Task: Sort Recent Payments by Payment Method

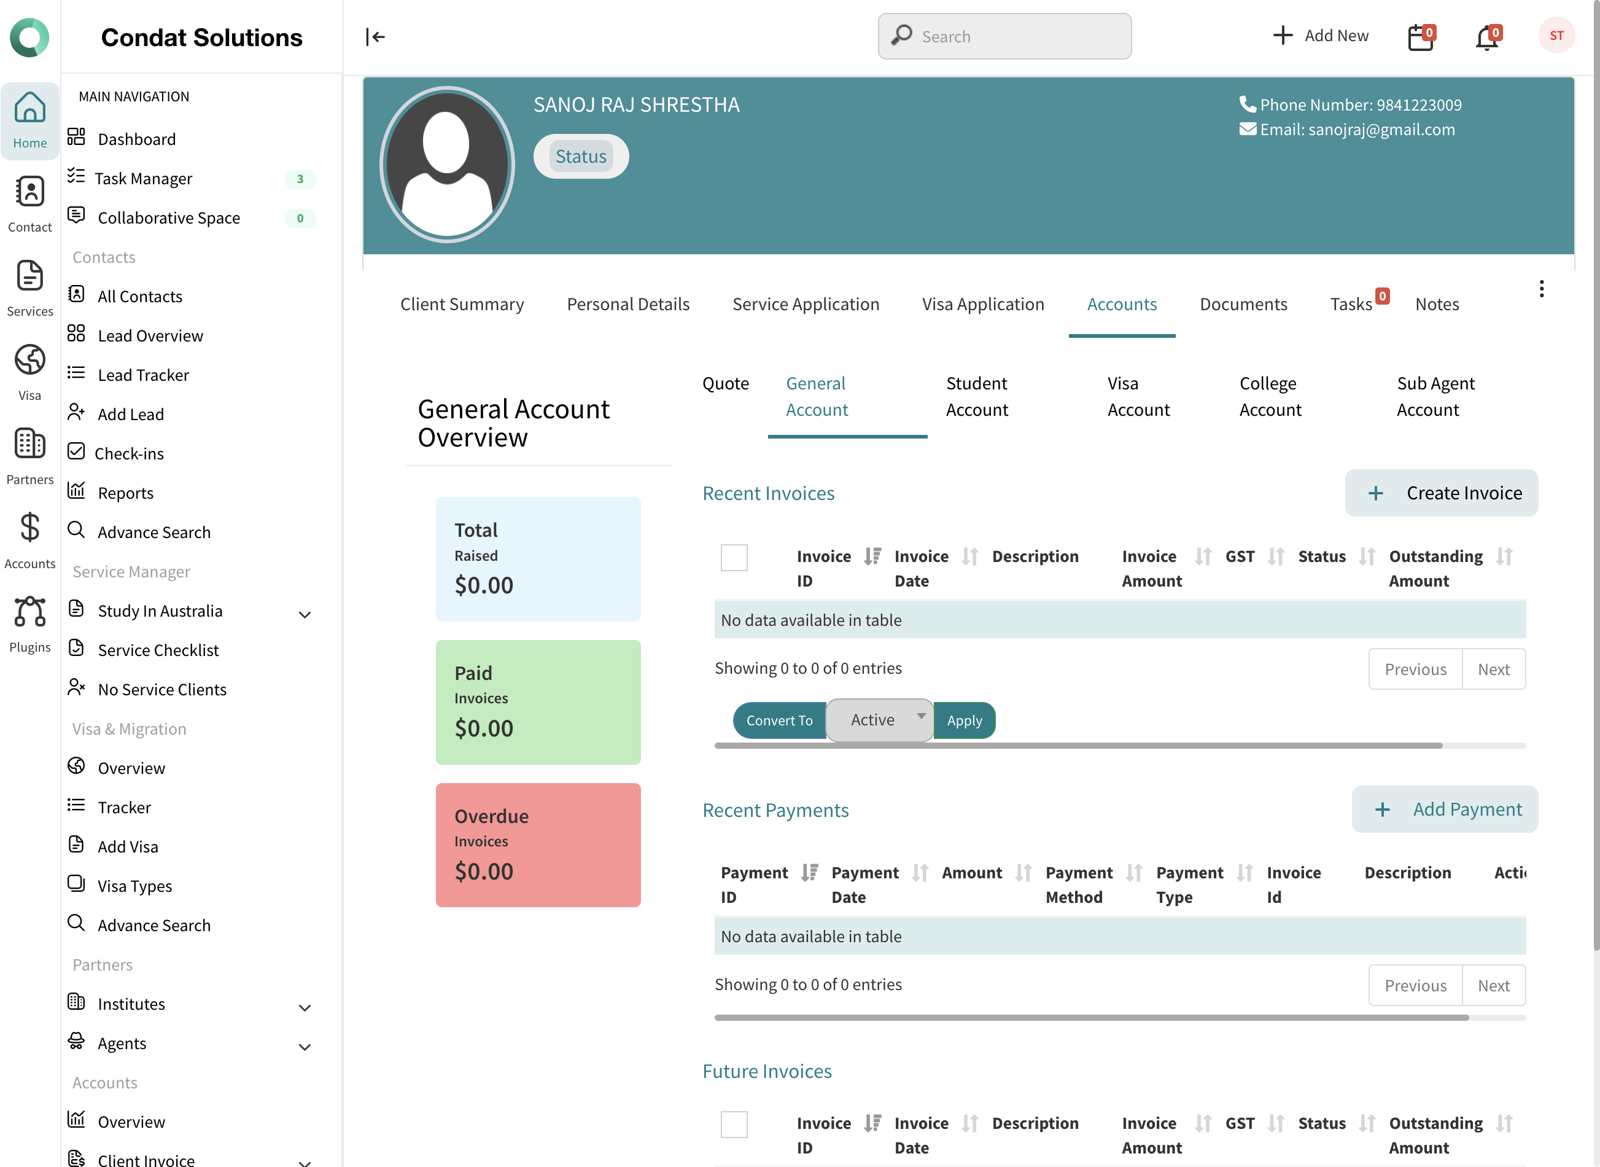Action: tap(1134, 873)
